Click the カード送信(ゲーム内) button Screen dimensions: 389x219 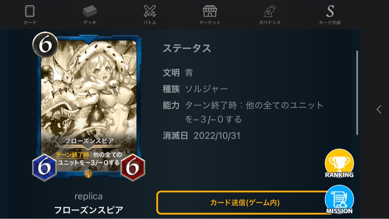pyautogui.click(x=245, y=203)
